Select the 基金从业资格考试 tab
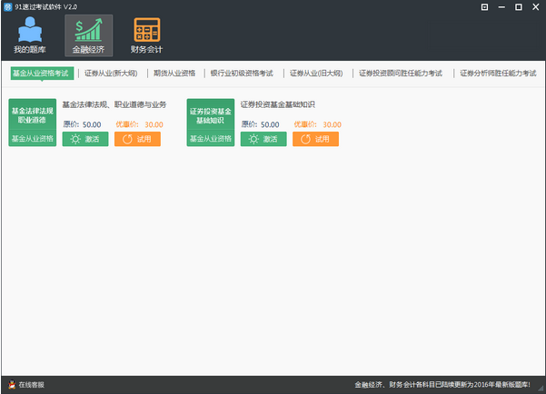The height and width of the screenshot is (394, 546). (x=42, y=74)
